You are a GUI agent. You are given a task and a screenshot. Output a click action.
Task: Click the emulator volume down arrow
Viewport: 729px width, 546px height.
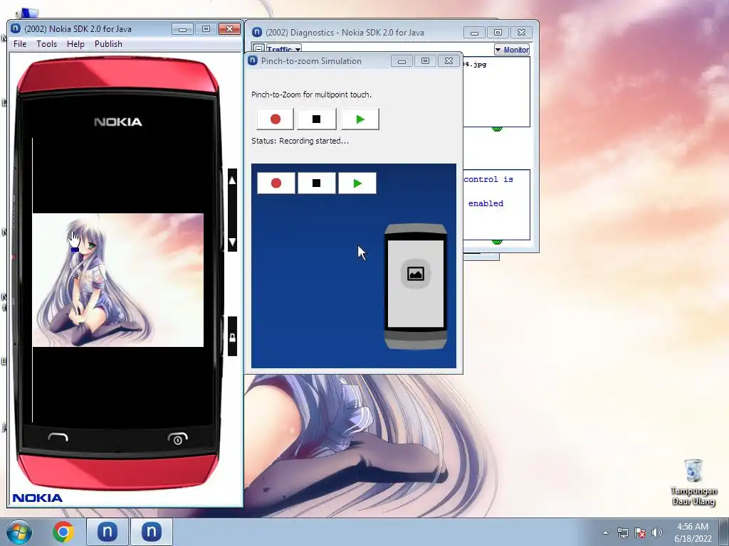(x=233, y=242)
